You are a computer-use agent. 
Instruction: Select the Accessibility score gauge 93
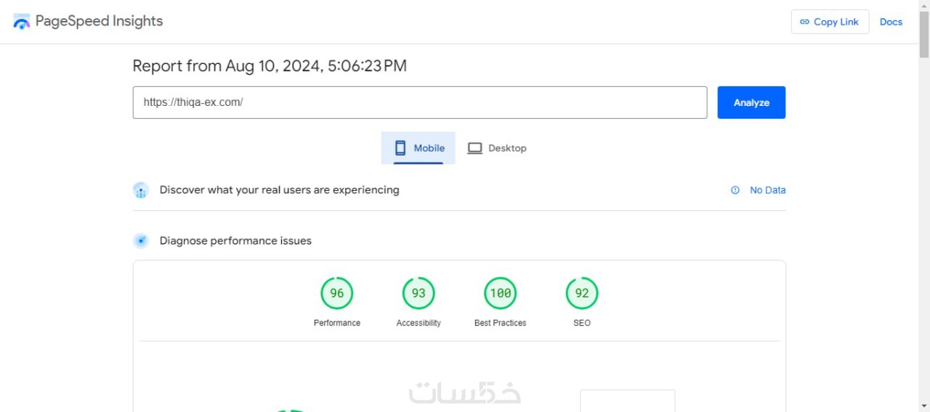pos(418,293)
